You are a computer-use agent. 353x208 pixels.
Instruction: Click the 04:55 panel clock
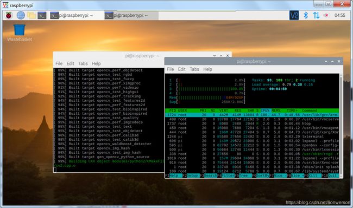click(340, 15)
